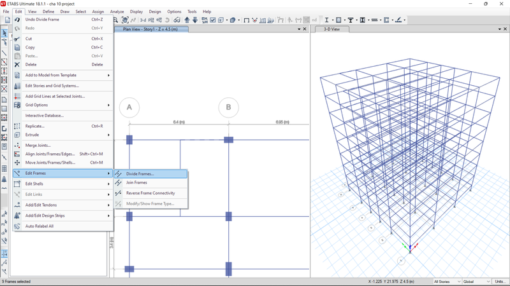The height and width of the screenshot is (286, 510).
Task: Open the Concrete Frame Design dropdown arrow
Action: coord(345,20)
